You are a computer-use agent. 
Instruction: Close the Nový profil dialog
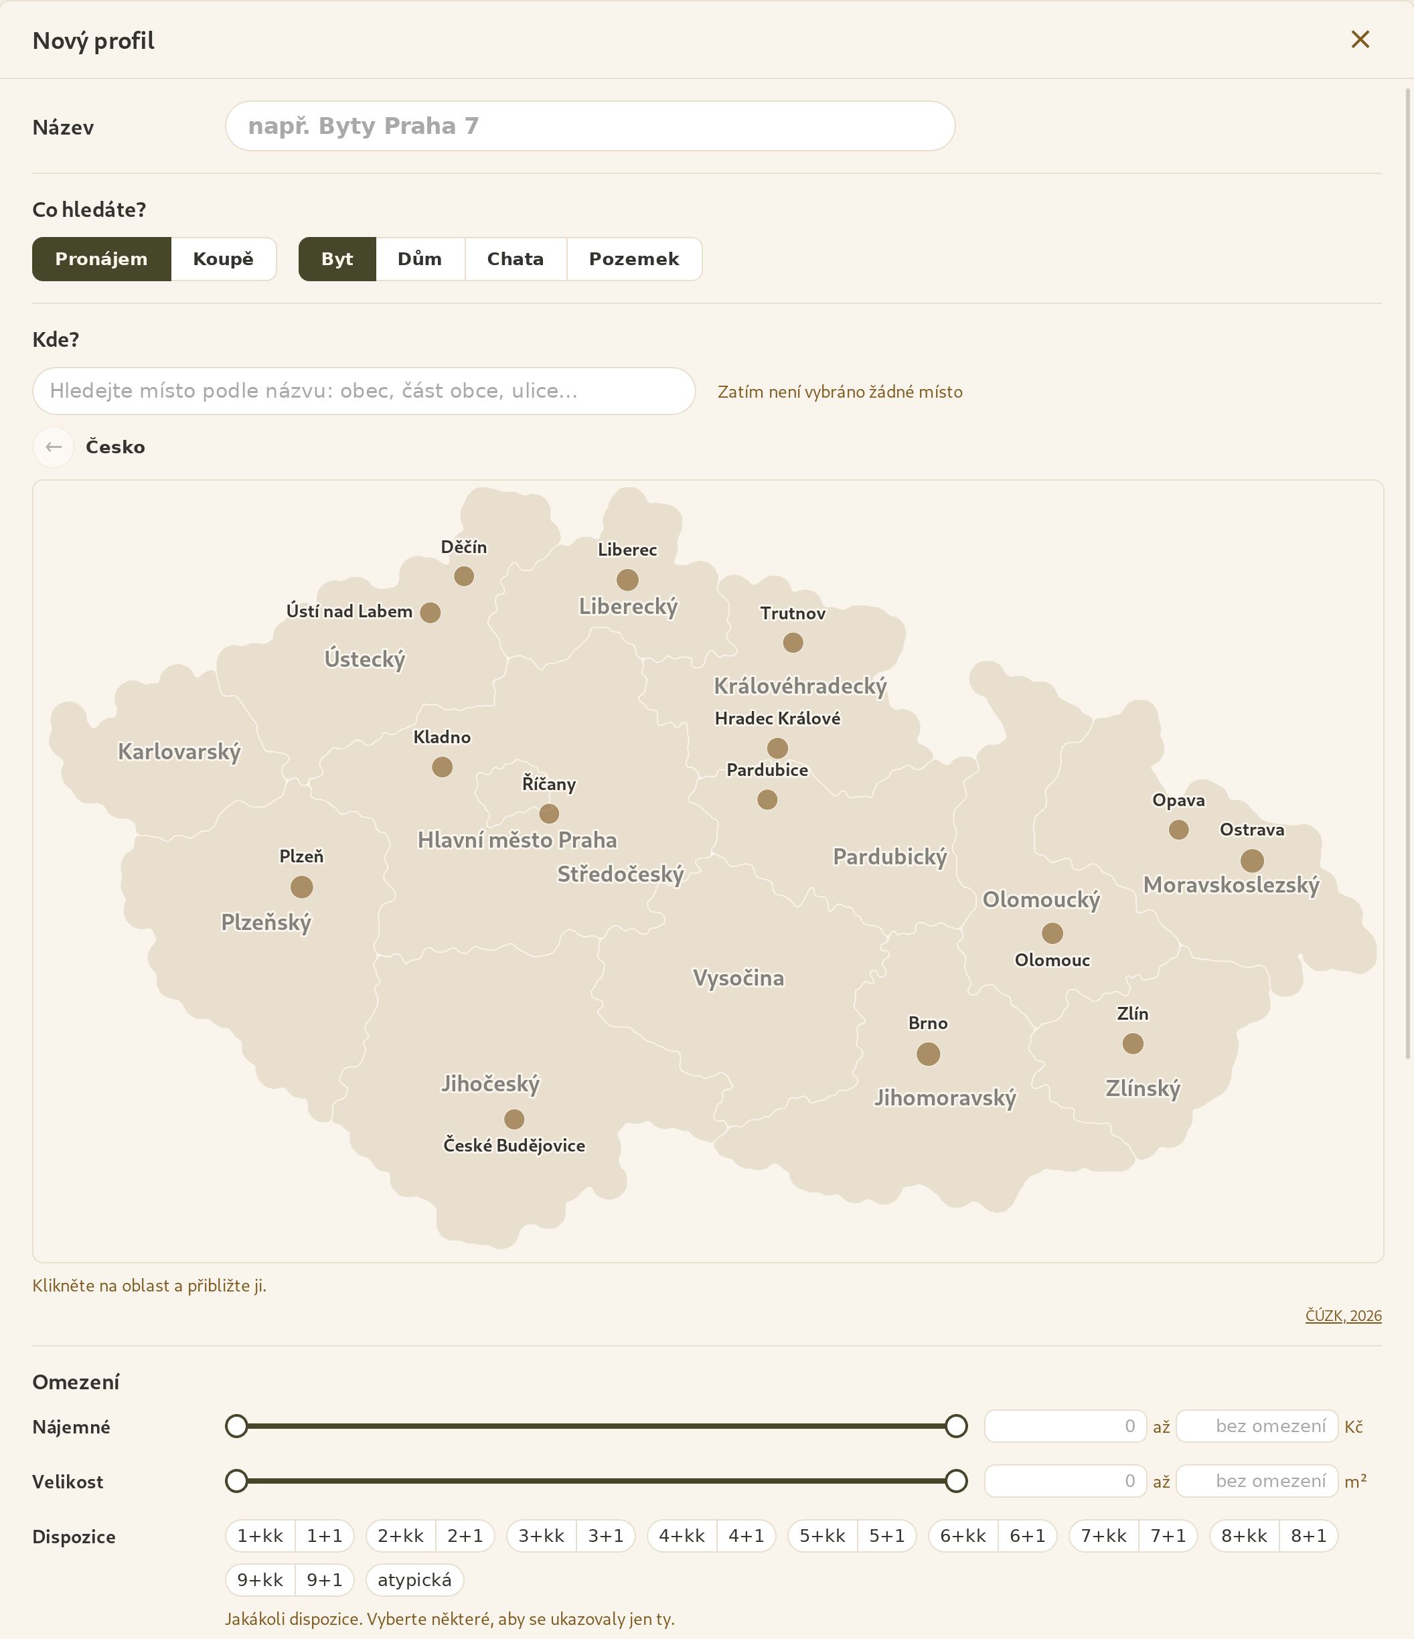(1359, 40)
